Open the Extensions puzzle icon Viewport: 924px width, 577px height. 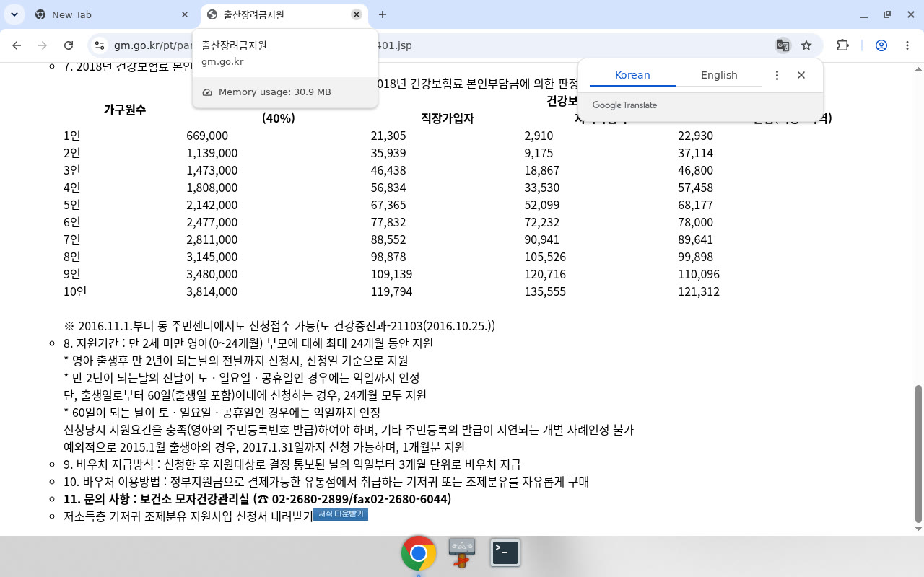[x=842, y=45]
